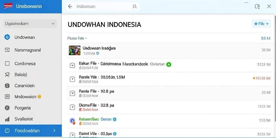Image resolution: width=276 pixels, height=138 pixels.
Task: Click the file icon of Bakan File row
Action: (x=72, y=65)
